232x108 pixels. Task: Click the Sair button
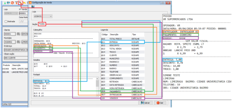pyautogui.click(x=160, y=103)
